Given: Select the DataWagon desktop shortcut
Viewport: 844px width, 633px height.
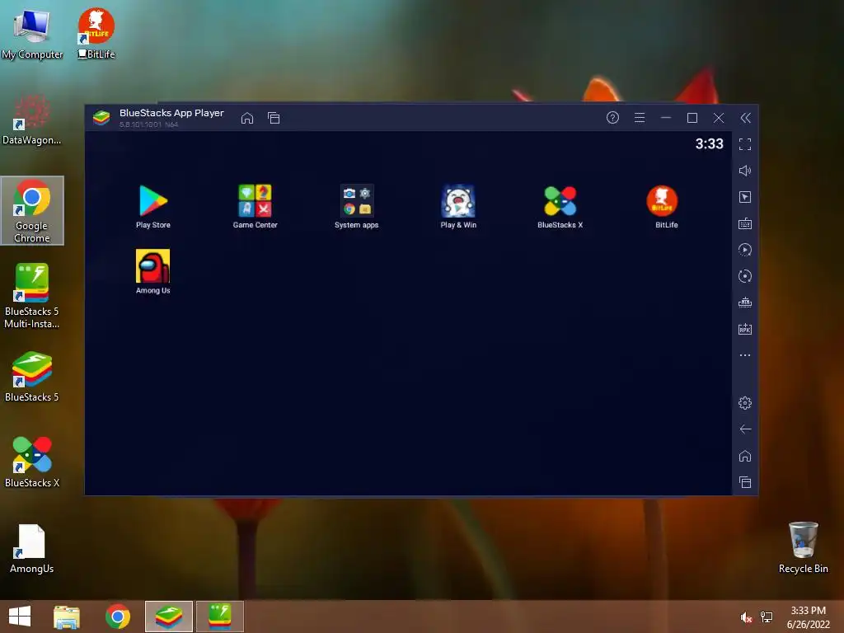Looking at the screenshot, I should tap(32, 120).
